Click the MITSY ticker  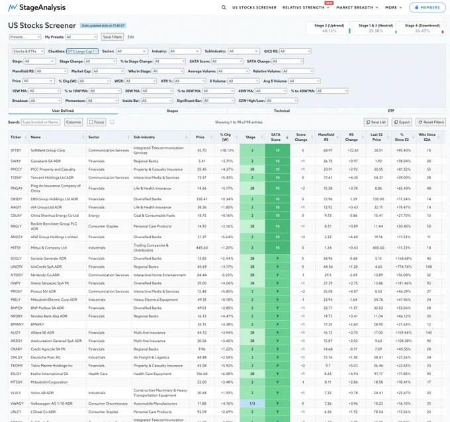click(16, 248)
